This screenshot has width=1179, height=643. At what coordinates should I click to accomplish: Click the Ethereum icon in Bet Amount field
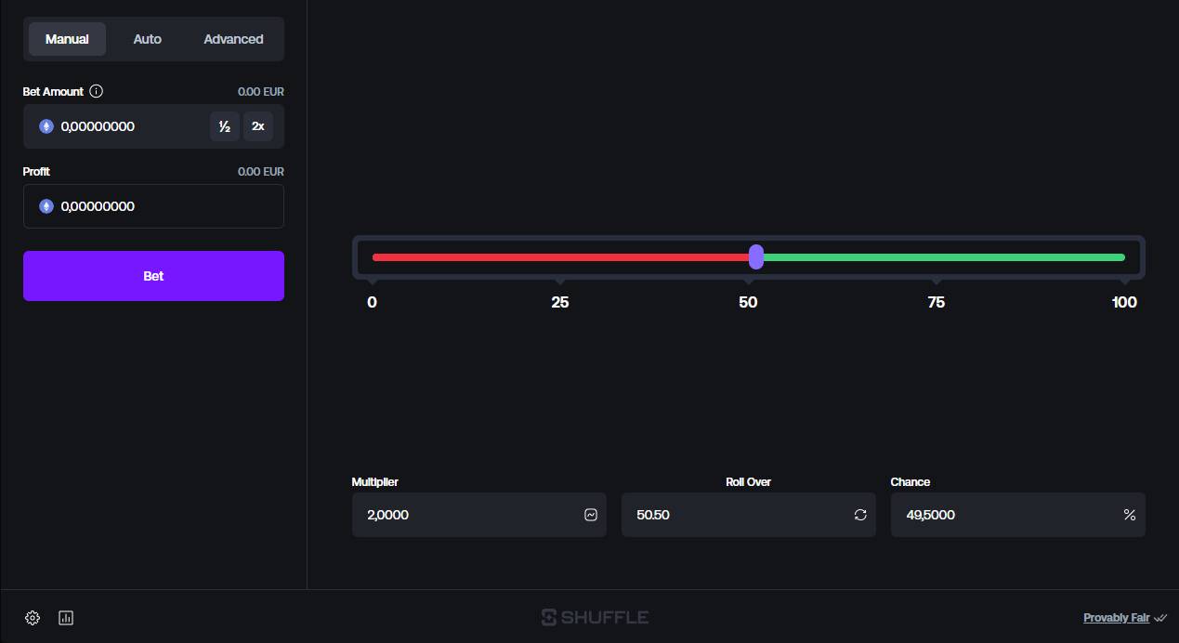coord(46,126)
